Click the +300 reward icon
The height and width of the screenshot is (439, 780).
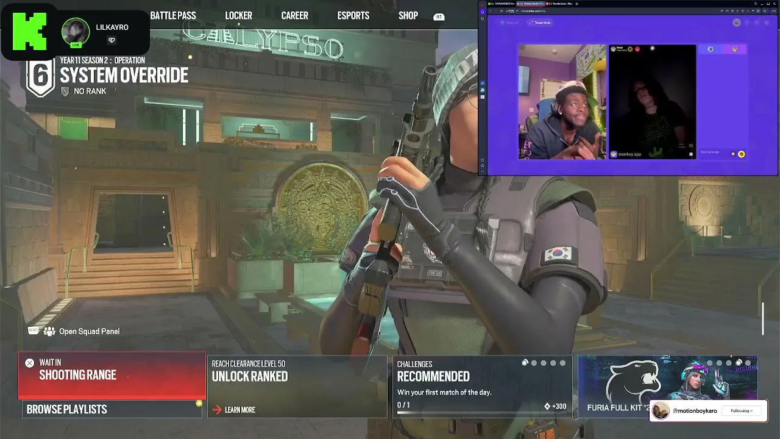[547, 406]
